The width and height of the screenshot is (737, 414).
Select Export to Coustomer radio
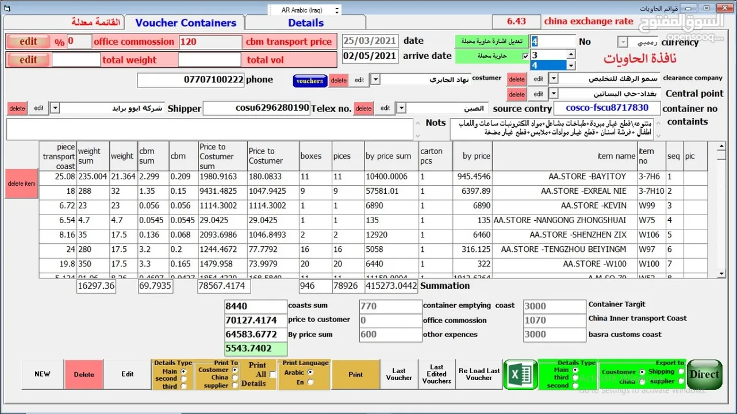[642, 372]
